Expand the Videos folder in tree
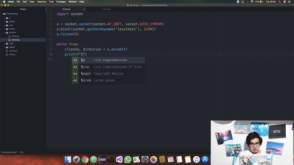The width and height of the screenshot is (294, 165). click(x=5, y=47)
